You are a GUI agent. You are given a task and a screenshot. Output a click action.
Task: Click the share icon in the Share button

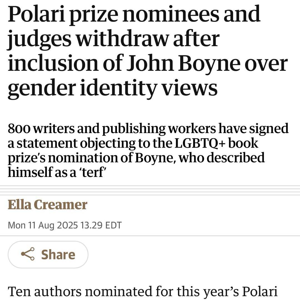(27, 254)
